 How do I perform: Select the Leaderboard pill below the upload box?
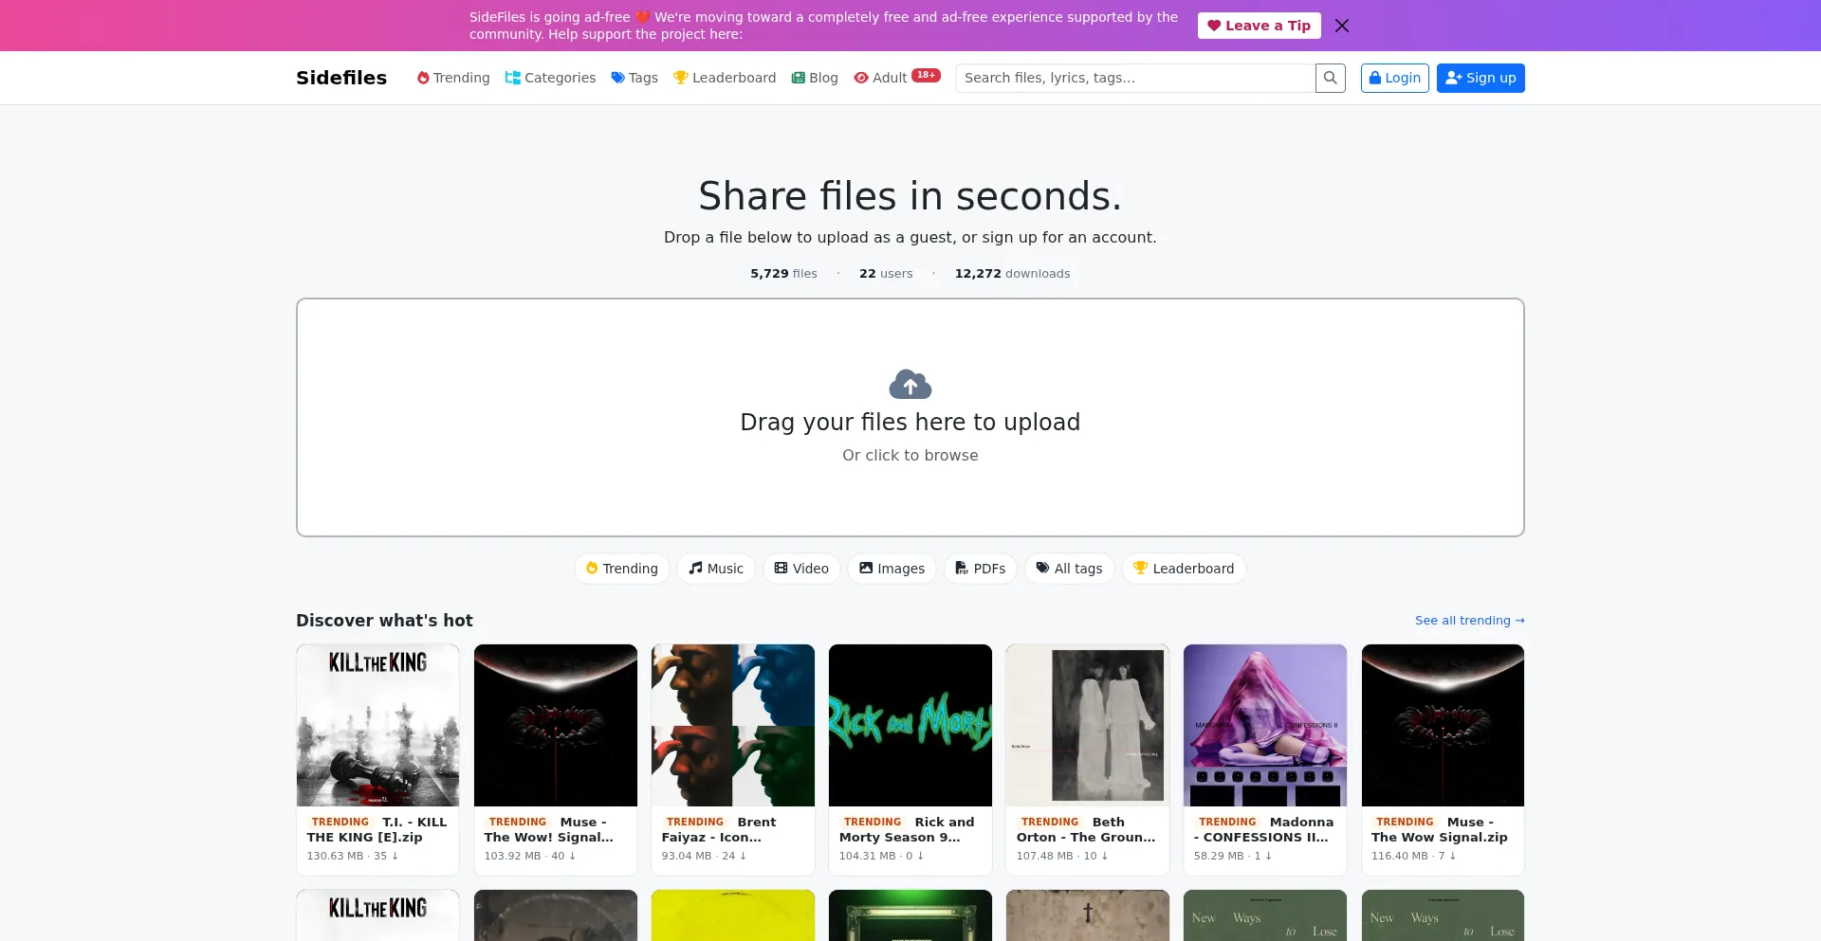pyautogui.click(x=1184, y=569)
